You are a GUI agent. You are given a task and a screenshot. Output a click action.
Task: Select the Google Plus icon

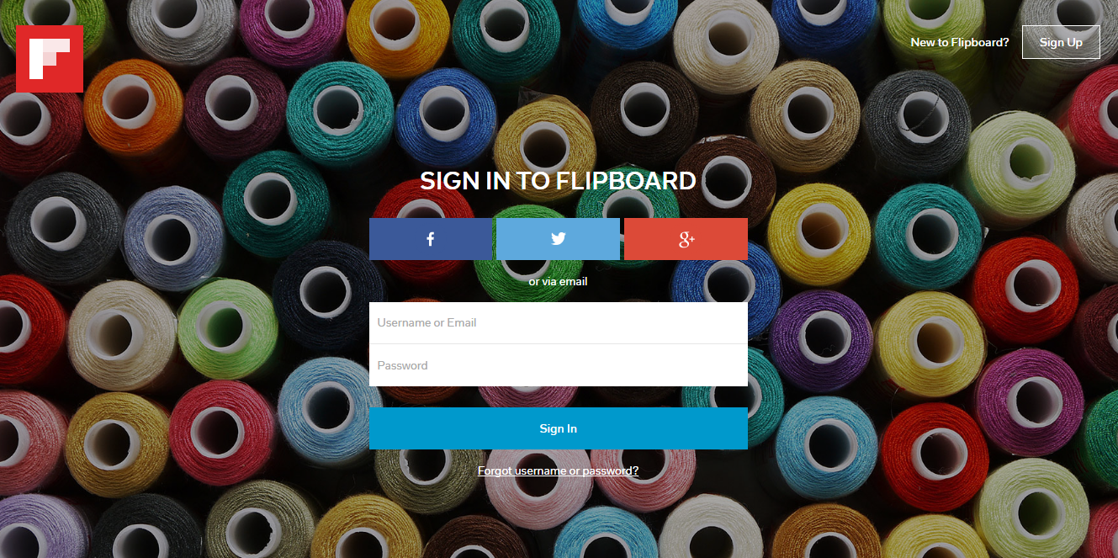(x=686, y=240)
